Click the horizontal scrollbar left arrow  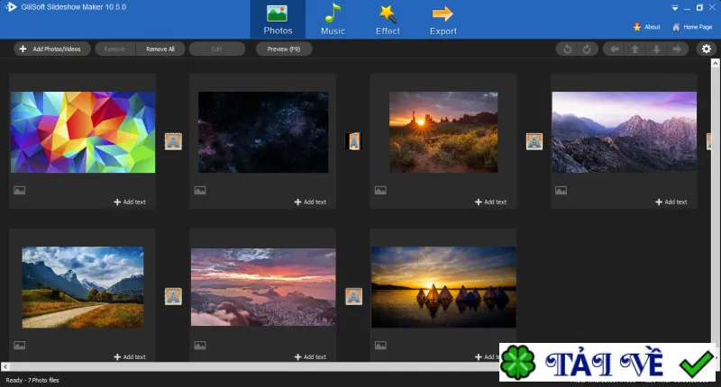[5, 367]
